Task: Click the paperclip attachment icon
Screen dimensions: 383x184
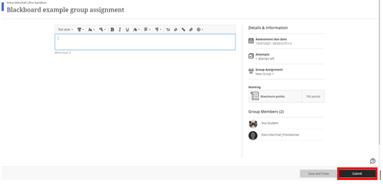Action: 191,30
